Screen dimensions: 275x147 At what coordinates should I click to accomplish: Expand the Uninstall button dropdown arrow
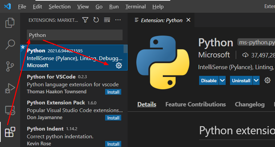(256, 80)
